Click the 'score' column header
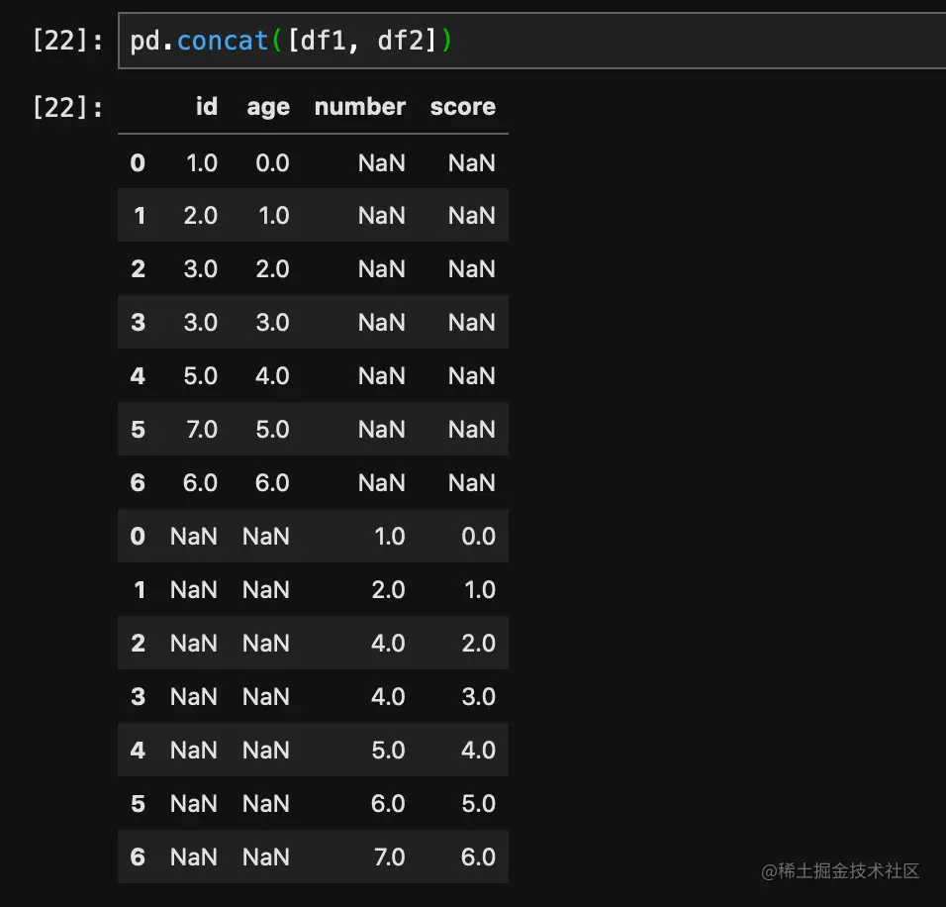The image size is (946, 907). point(463,106)
